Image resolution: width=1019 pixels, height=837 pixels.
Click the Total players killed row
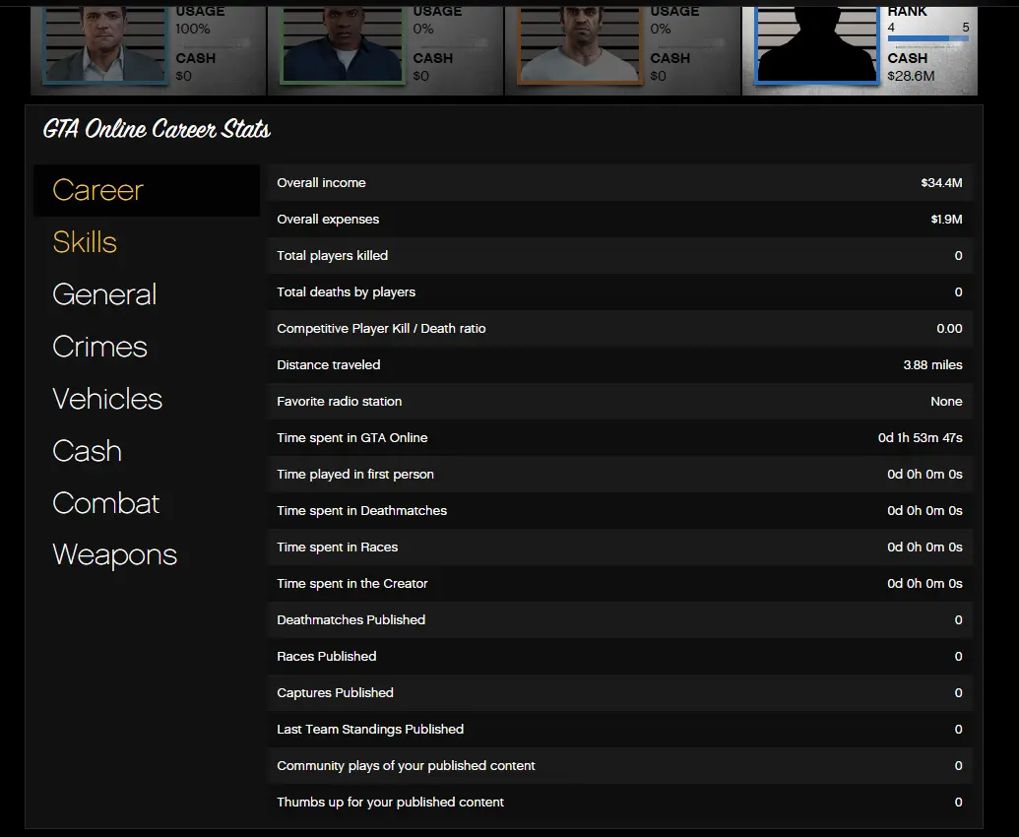click(620, 255)
